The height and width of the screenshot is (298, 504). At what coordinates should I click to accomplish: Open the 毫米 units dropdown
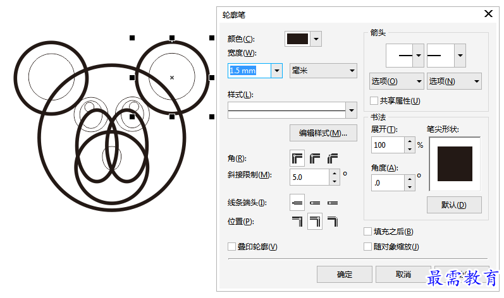[323, 71]
